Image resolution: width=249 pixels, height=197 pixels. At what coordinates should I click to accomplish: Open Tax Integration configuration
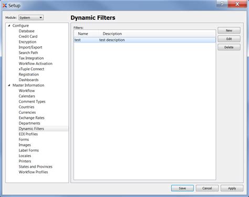(31, 58)
